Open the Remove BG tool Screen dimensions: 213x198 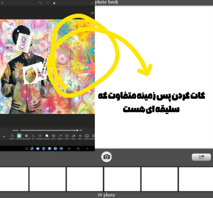click(26, 136)
